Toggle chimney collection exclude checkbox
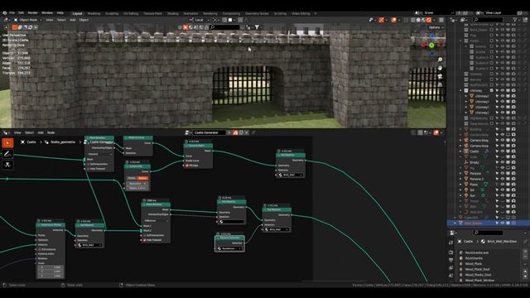The height and width of the screenshot is (298, 530). pyautogui.click(x=491, y=90)
